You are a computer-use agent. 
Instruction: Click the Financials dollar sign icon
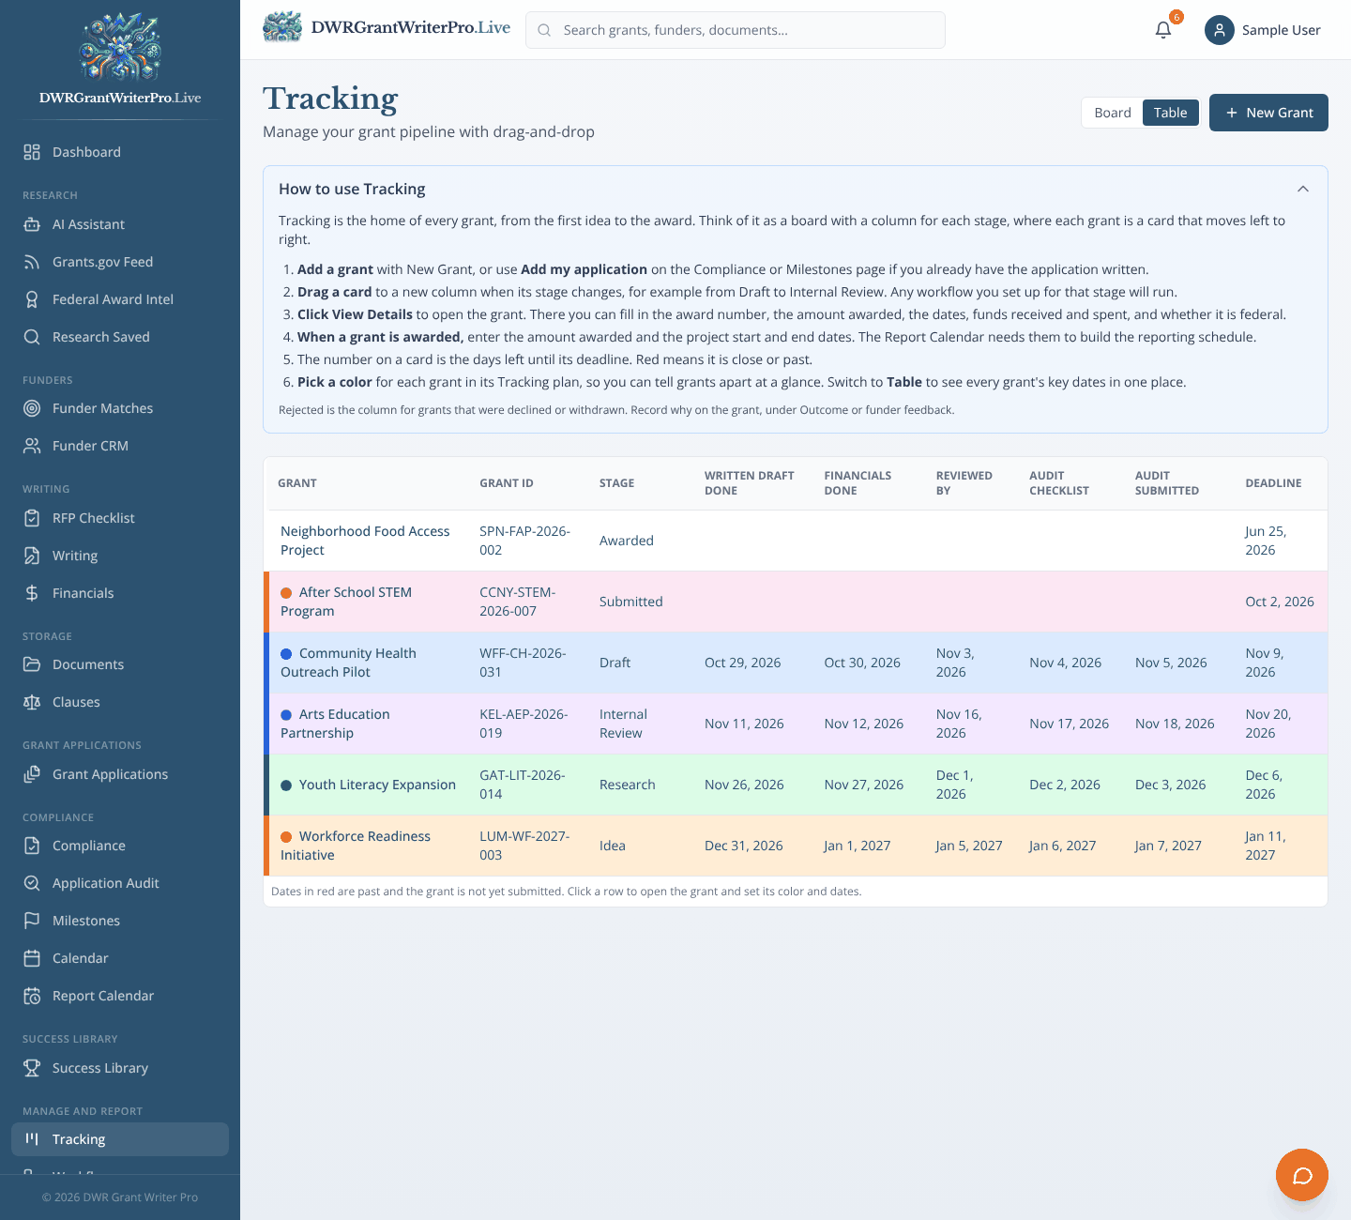click(32, 593)
